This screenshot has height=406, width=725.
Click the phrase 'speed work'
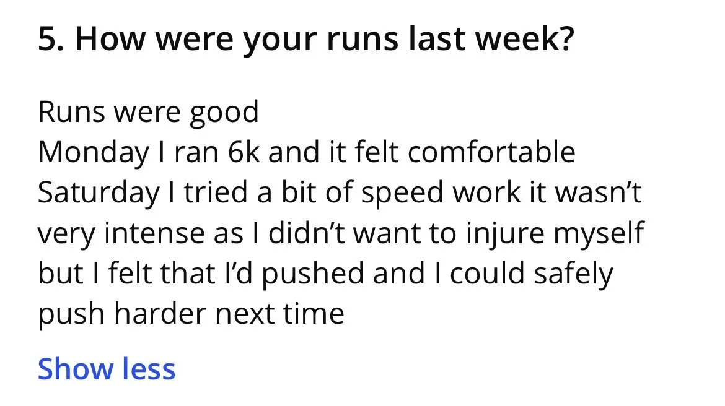441,193
